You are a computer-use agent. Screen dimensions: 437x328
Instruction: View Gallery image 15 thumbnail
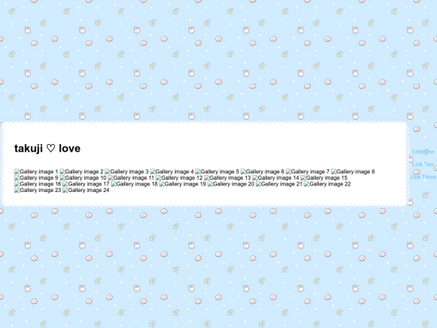[324, 177]
